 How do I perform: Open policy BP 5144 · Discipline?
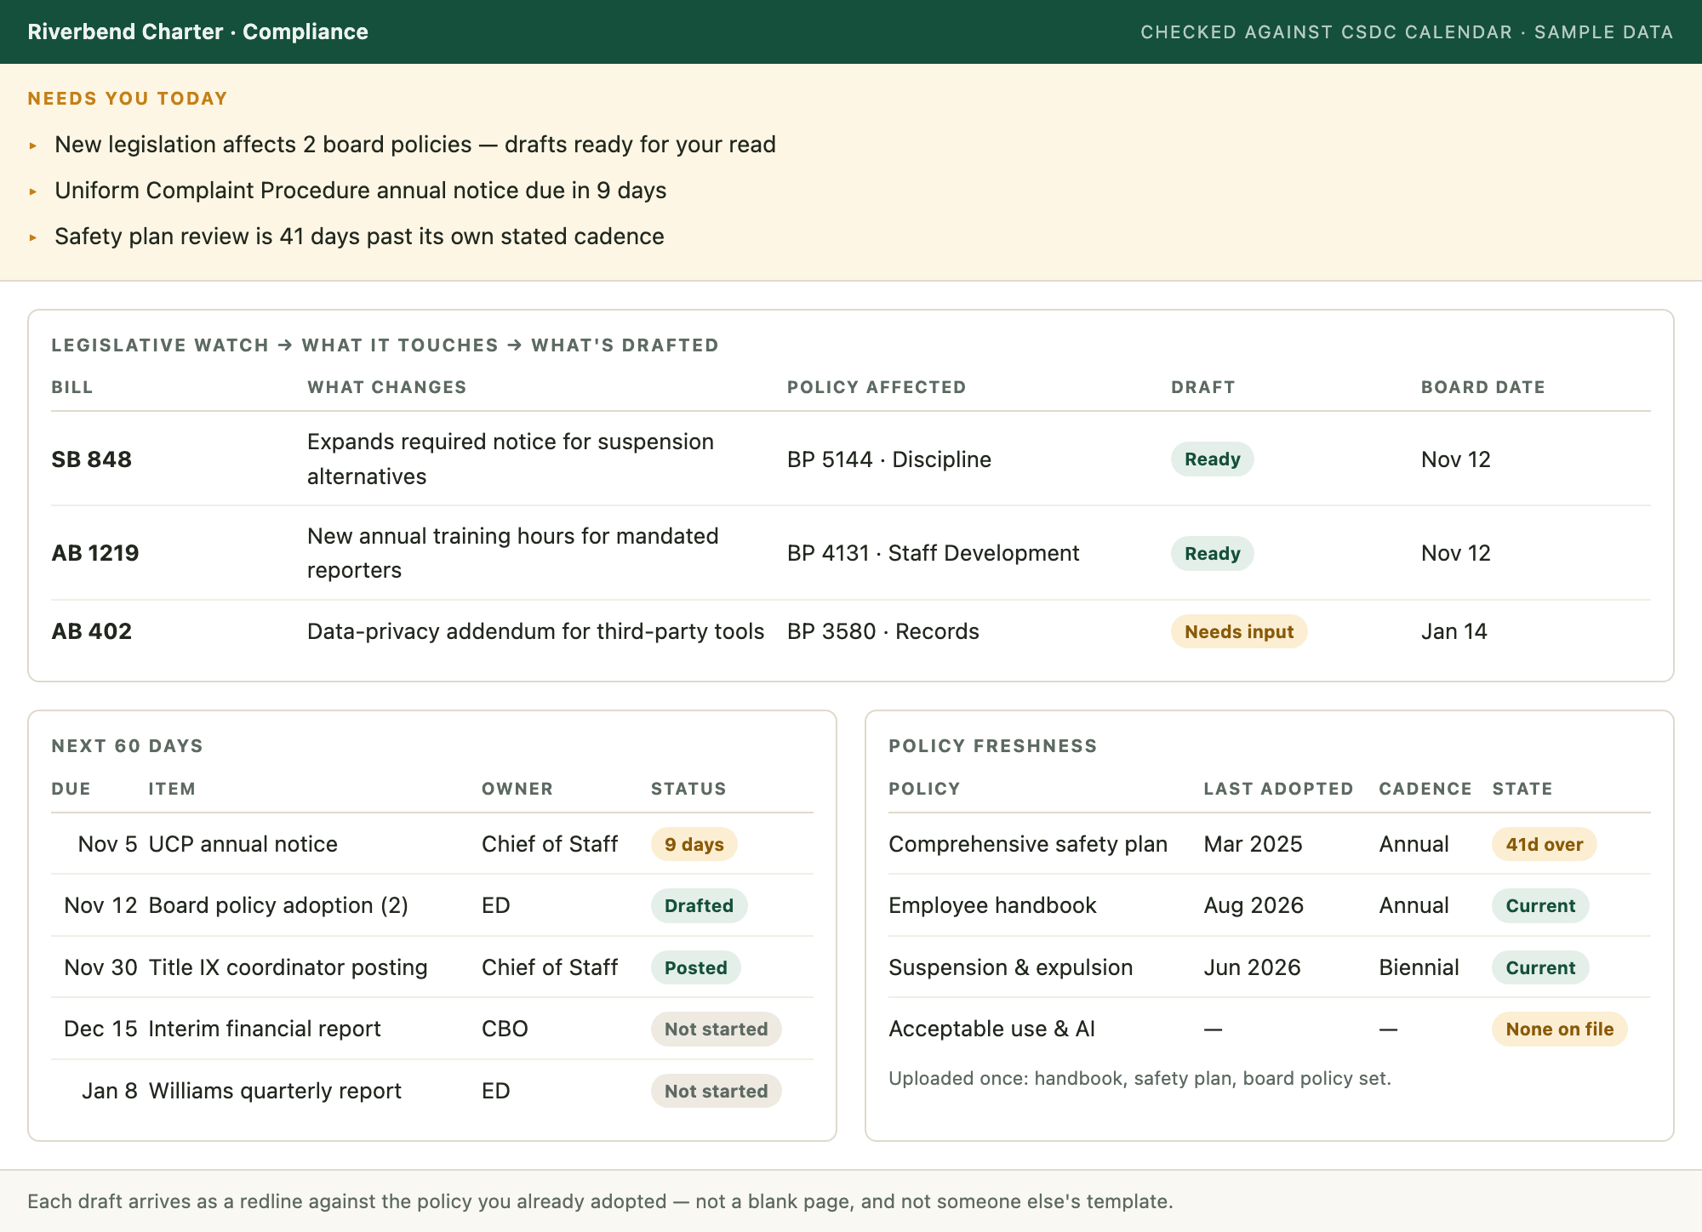point(889,459)
